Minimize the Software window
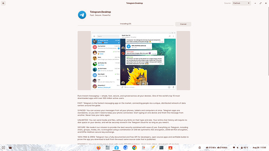 [x=255, y=3]
